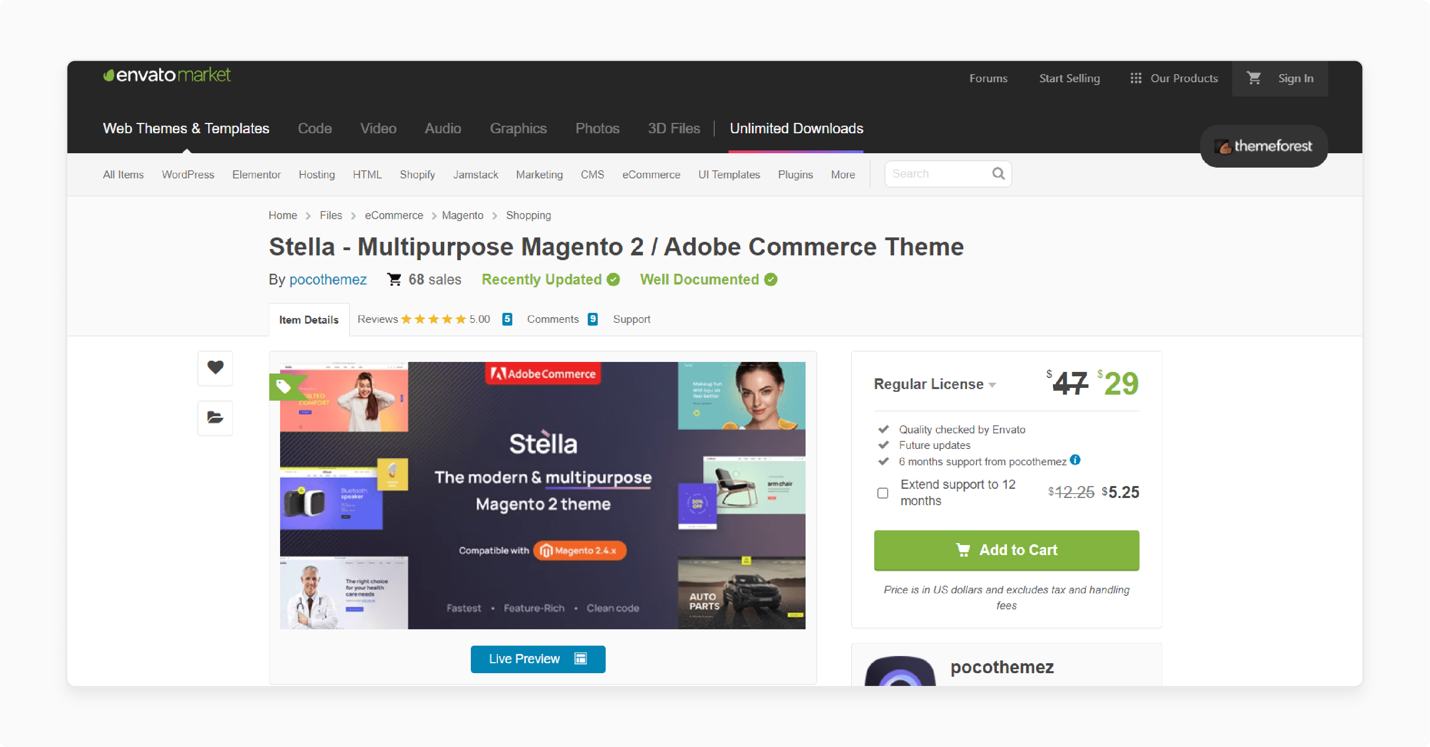Enable Extend support to 12 months checkbox

click(x=883, y=493)
